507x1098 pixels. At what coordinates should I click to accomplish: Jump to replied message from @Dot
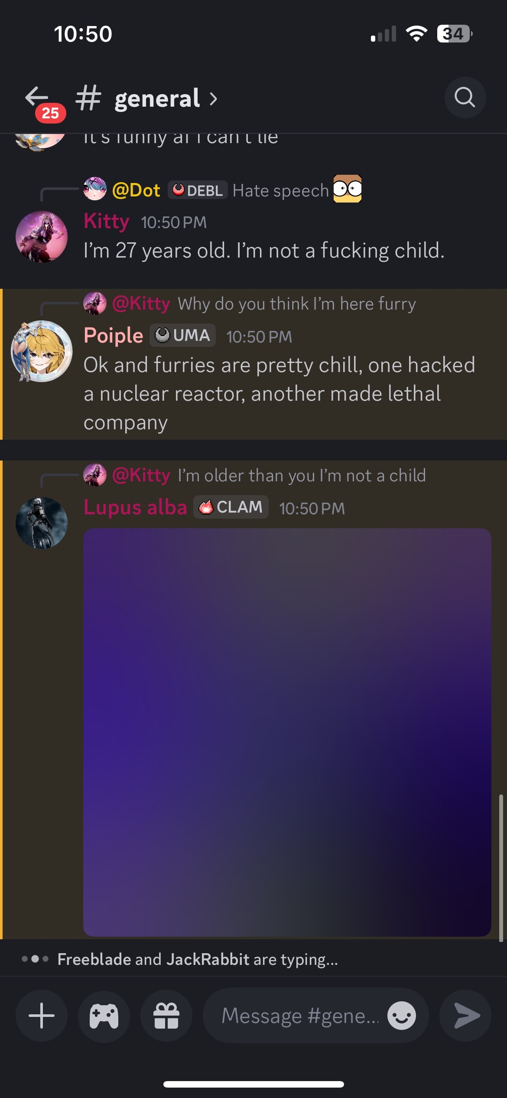pos(223,190)
